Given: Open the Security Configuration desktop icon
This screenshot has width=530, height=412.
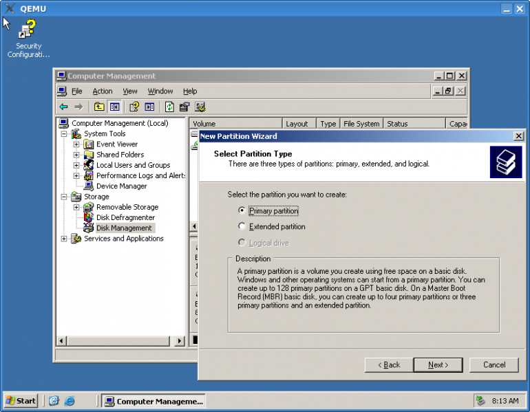Looking at the screenshot, I should pos(28,30).
